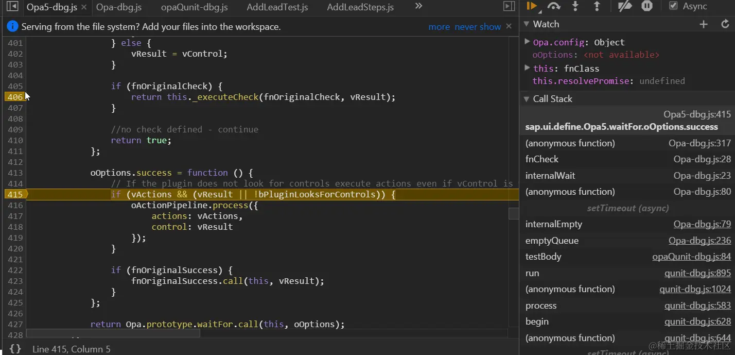
Task: Step out of current function
Action: click(597, 6)
